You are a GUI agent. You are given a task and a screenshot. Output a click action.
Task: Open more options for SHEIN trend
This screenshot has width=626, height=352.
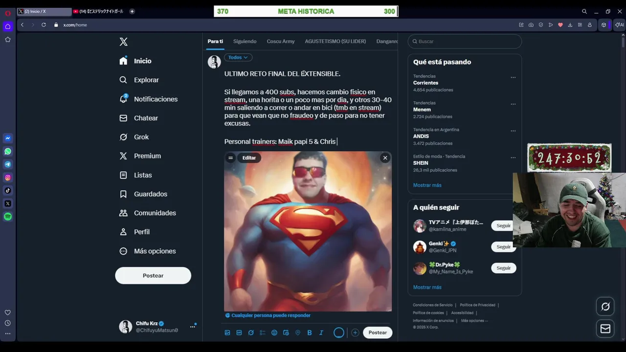coord(513,158)
